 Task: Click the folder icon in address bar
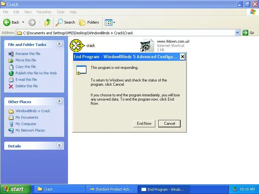click(19, 33)
